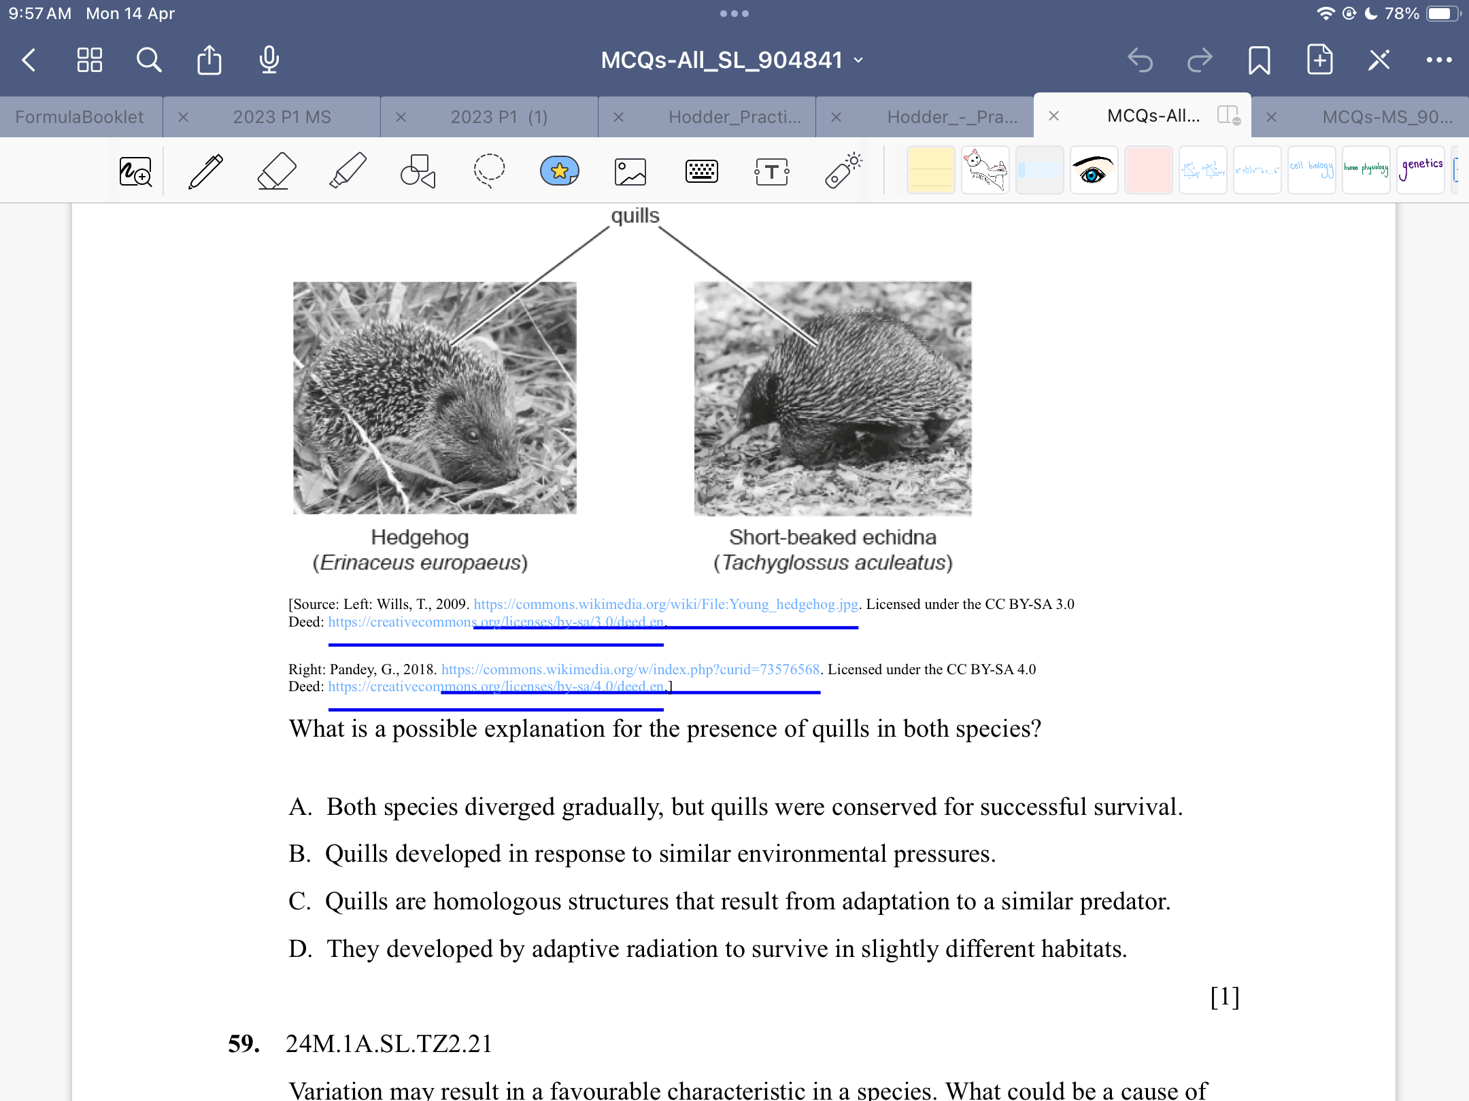1469x1101 pixels.
Task: Redo the last action
Action: 1200,60
